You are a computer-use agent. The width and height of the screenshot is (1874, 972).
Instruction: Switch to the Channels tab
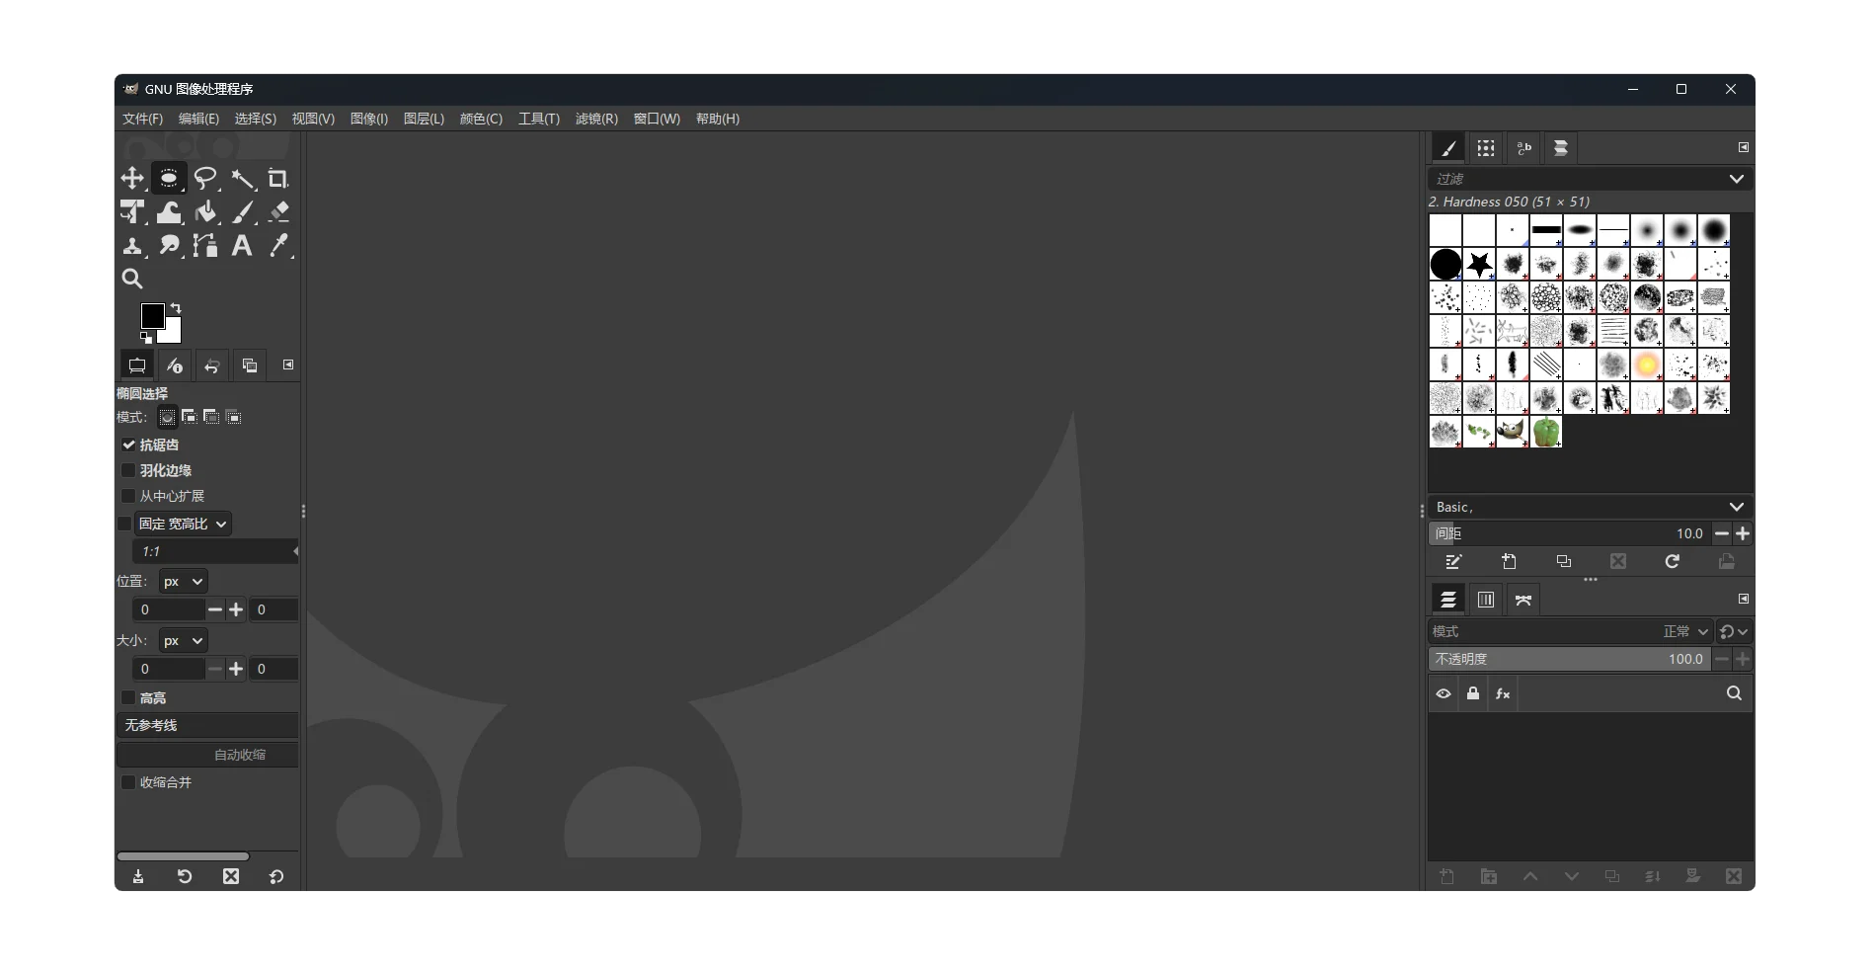pyautogui.click(x=1486, y=600)
